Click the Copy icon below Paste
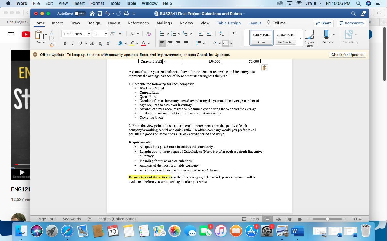Screen dimensions: 387x241 (x=52, y=39)
